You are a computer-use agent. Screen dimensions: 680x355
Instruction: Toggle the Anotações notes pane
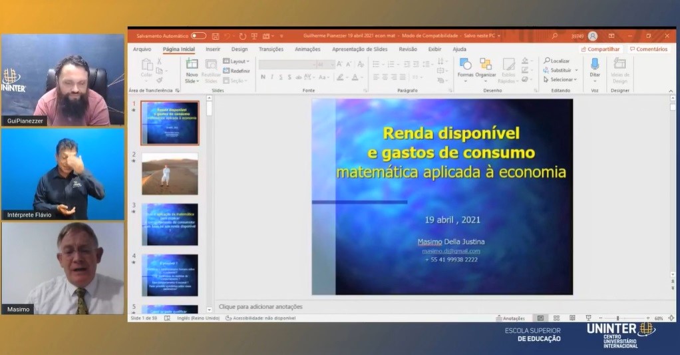tap(510, 318)
